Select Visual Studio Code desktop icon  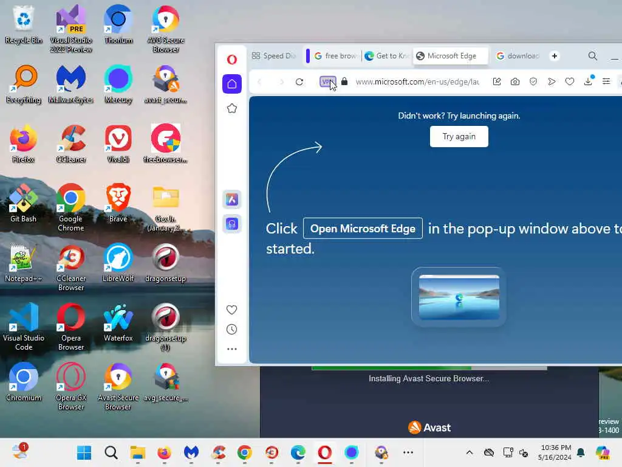coord(24,327)
